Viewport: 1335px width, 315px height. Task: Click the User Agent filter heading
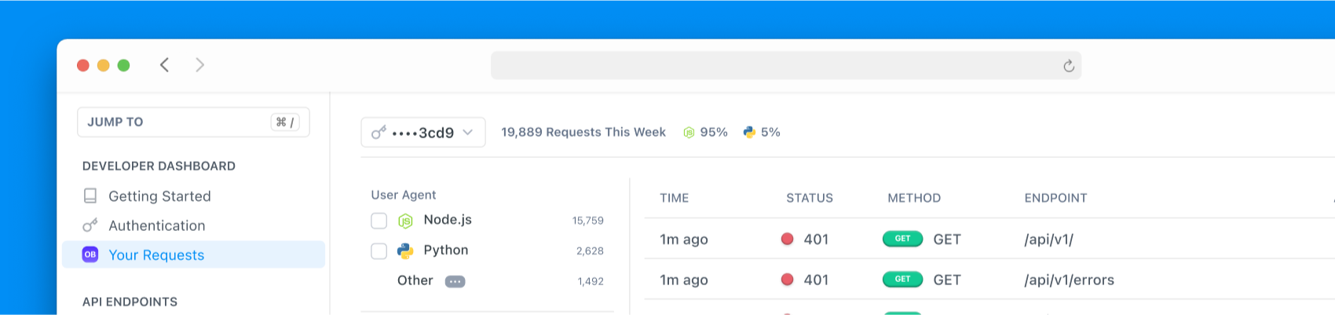pyautogui.click(x=404, y=195)
